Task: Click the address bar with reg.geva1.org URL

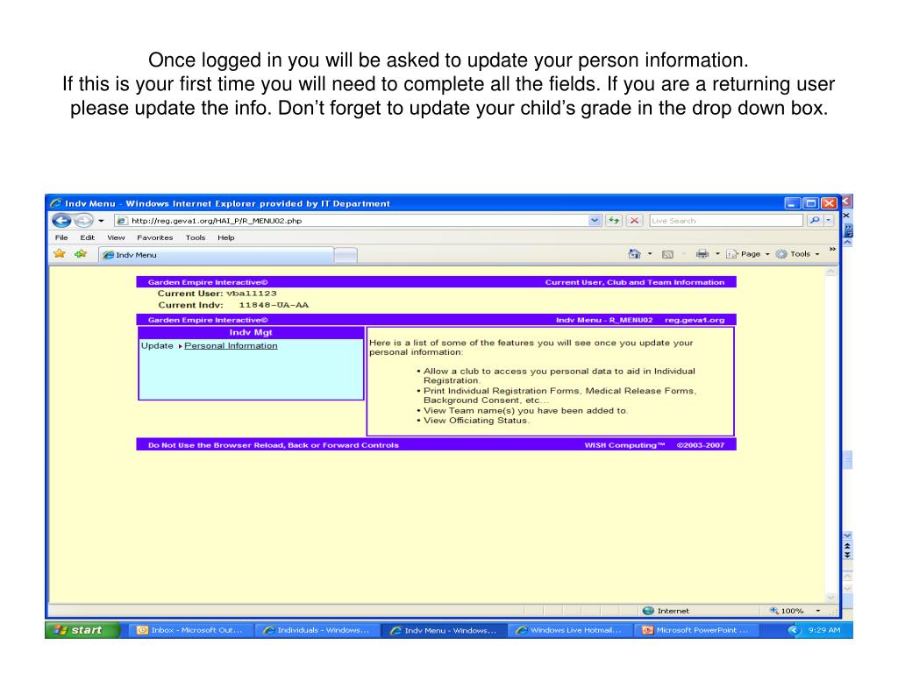Action: [353, 220]
